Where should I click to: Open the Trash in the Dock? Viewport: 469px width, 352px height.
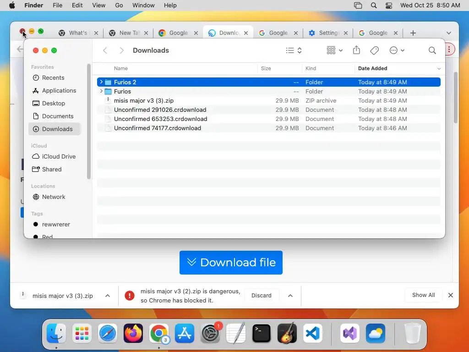point(412,333)
